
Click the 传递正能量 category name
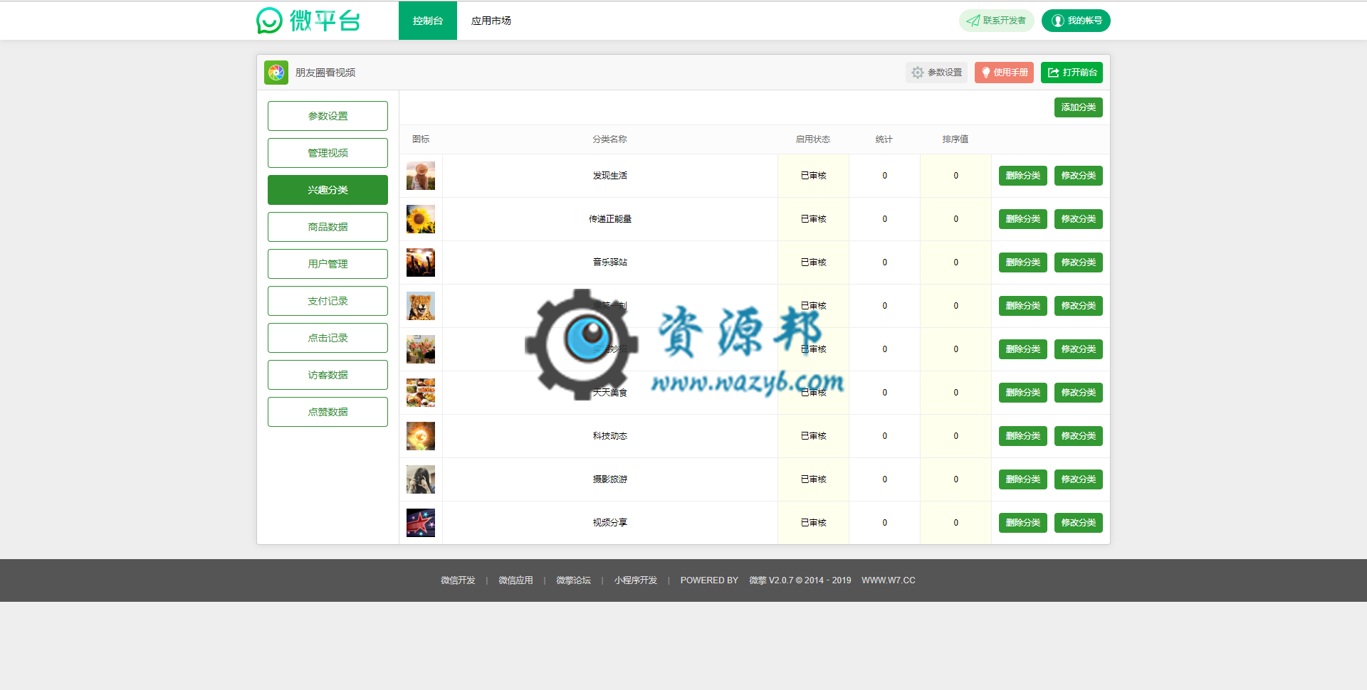click(610, 219)
